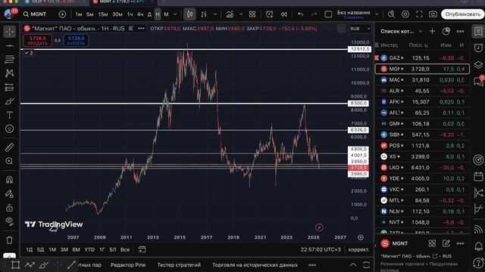Lock all drawing tools
The image size is (485, 272).
10,208
